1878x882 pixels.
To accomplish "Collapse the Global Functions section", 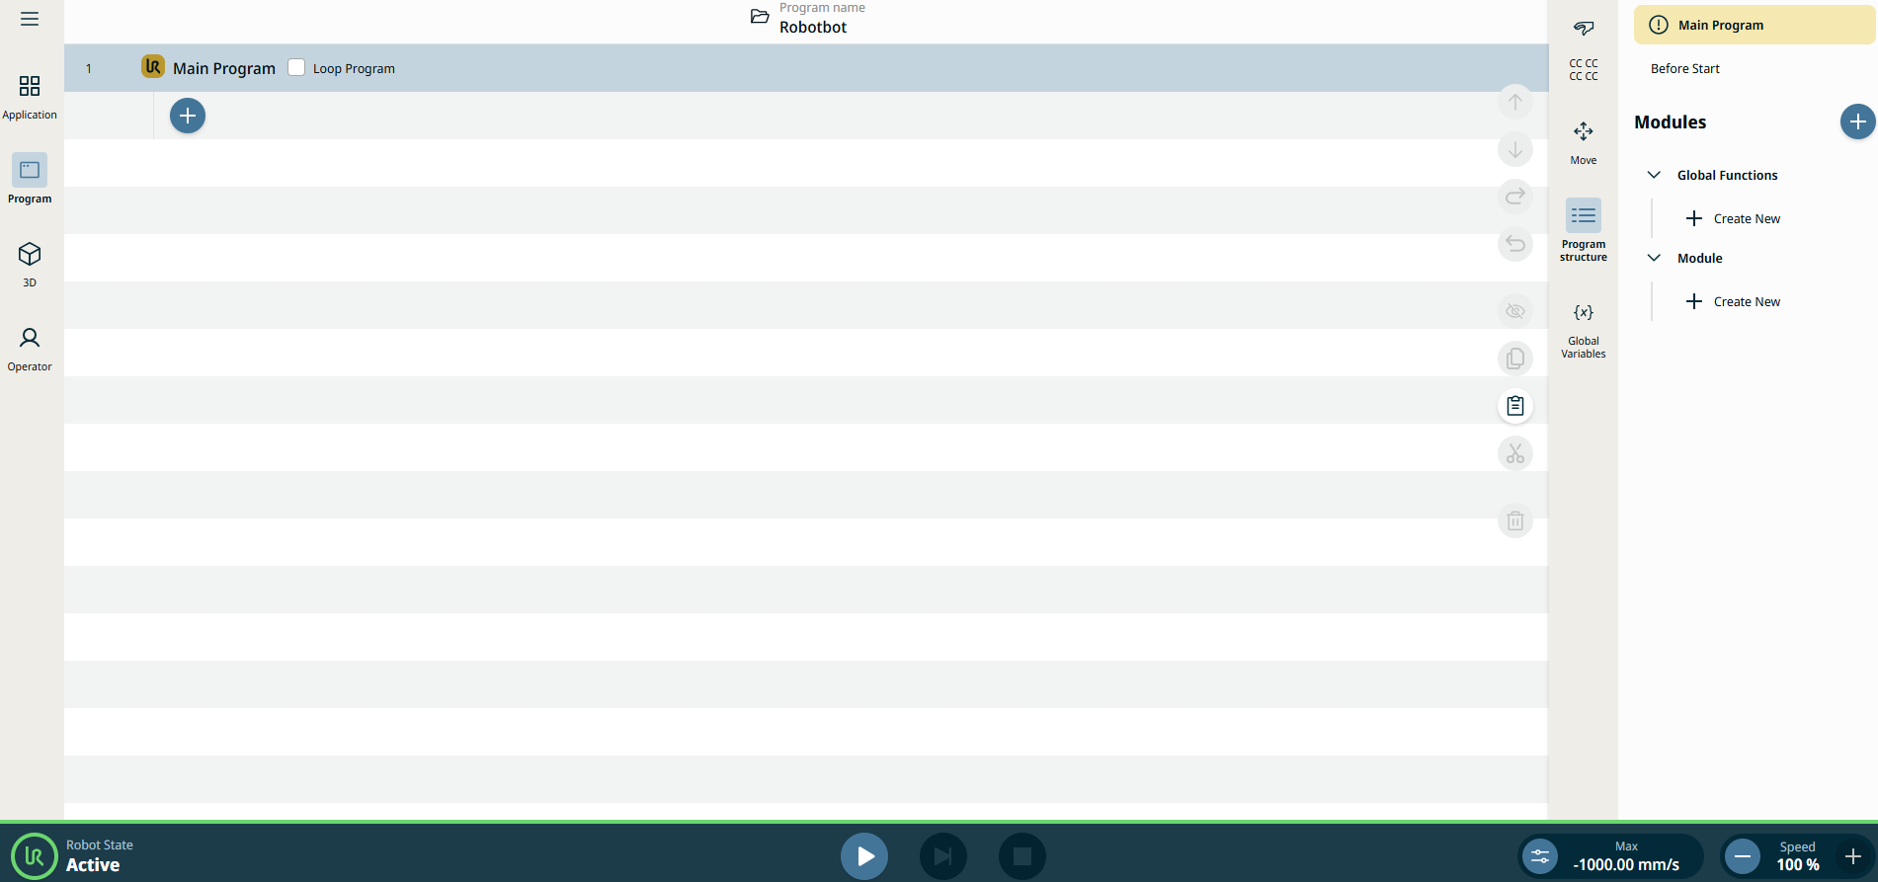I will pos(1654,175).
